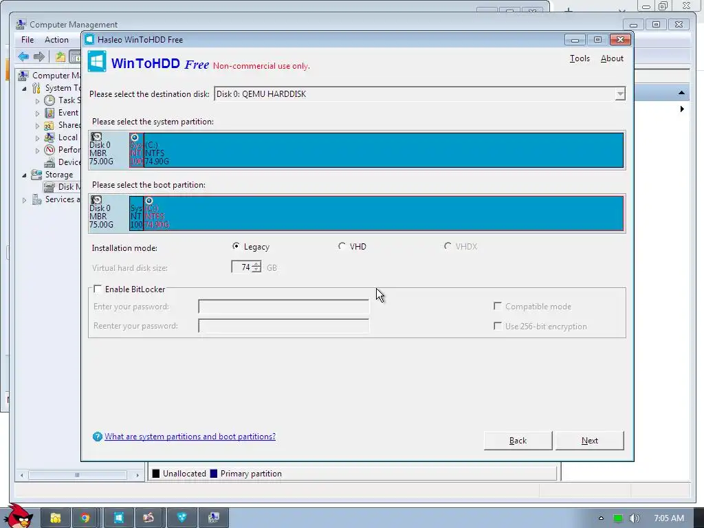Expand the Shared Folders node
704x528 pixels.
[37, 126]
